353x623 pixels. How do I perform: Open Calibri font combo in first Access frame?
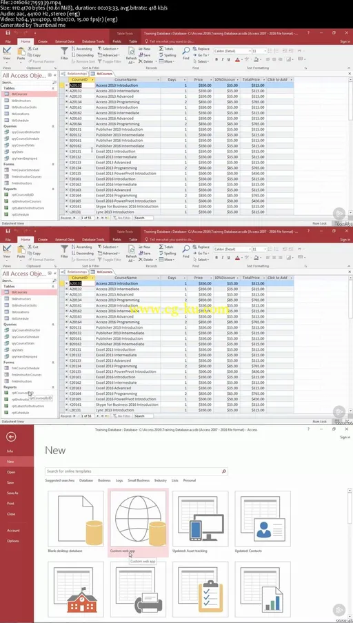232,51
